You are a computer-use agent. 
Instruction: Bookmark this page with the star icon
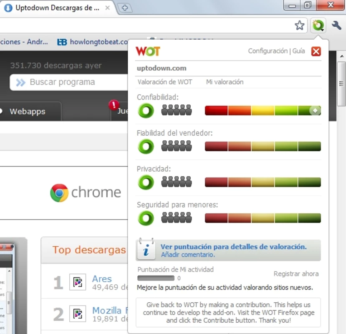(299, 25)
